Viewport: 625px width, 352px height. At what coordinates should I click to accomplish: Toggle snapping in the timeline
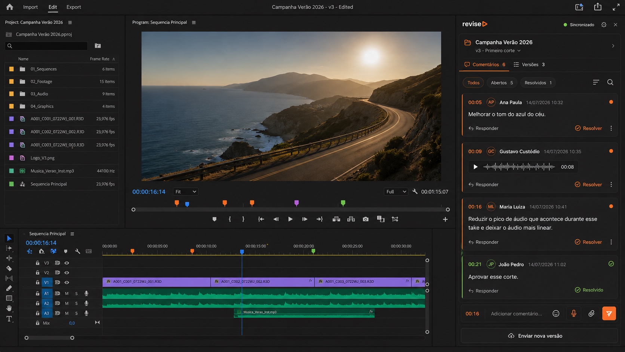pos(41,251)
